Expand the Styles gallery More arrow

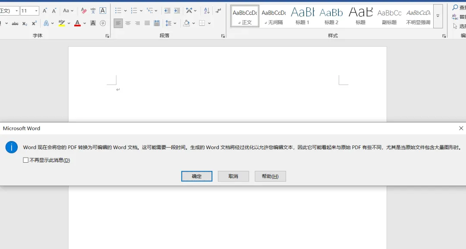pos(438,16)
